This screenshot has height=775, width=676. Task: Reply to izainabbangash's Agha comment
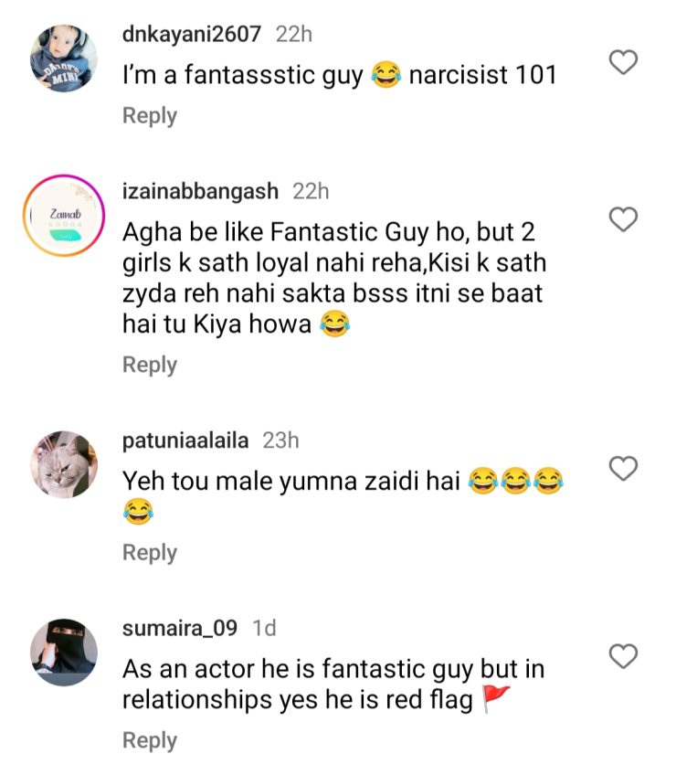coord(150,365)
